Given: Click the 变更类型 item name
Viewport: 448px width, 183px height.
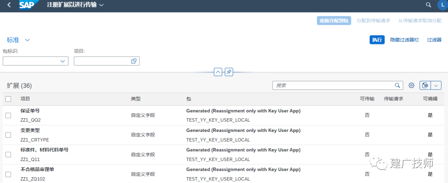Looking at the screenshot, I should coord(30,130).
